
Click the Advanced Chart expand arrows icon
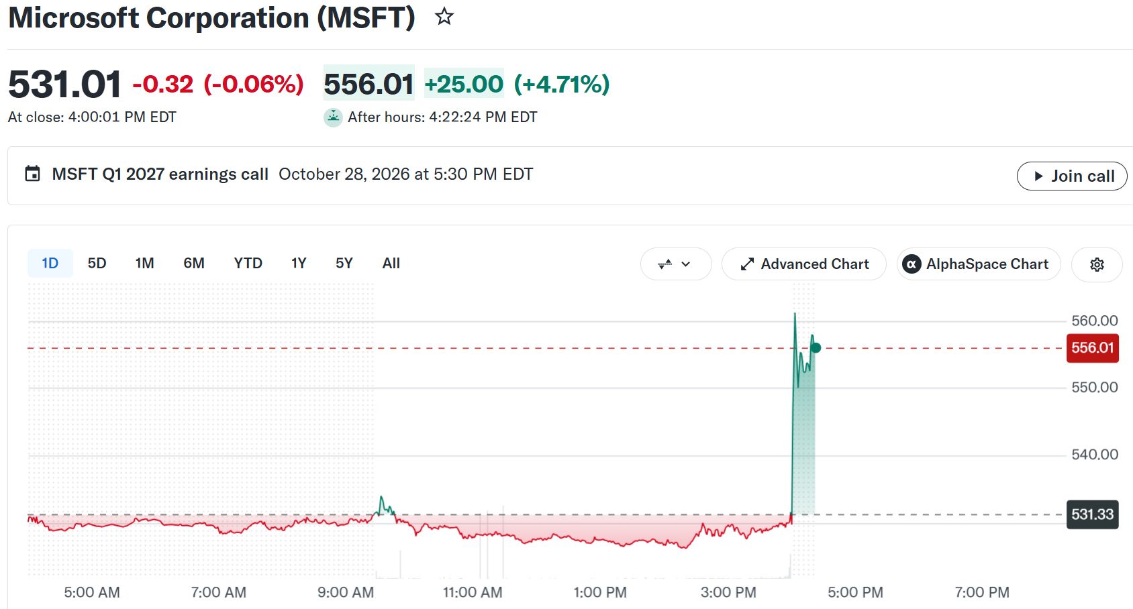pyautogui.click(x=747, y=264)
